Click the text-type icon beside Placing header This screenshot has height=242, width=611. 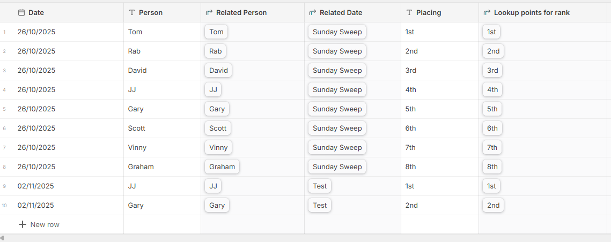[x=409, y=12]
